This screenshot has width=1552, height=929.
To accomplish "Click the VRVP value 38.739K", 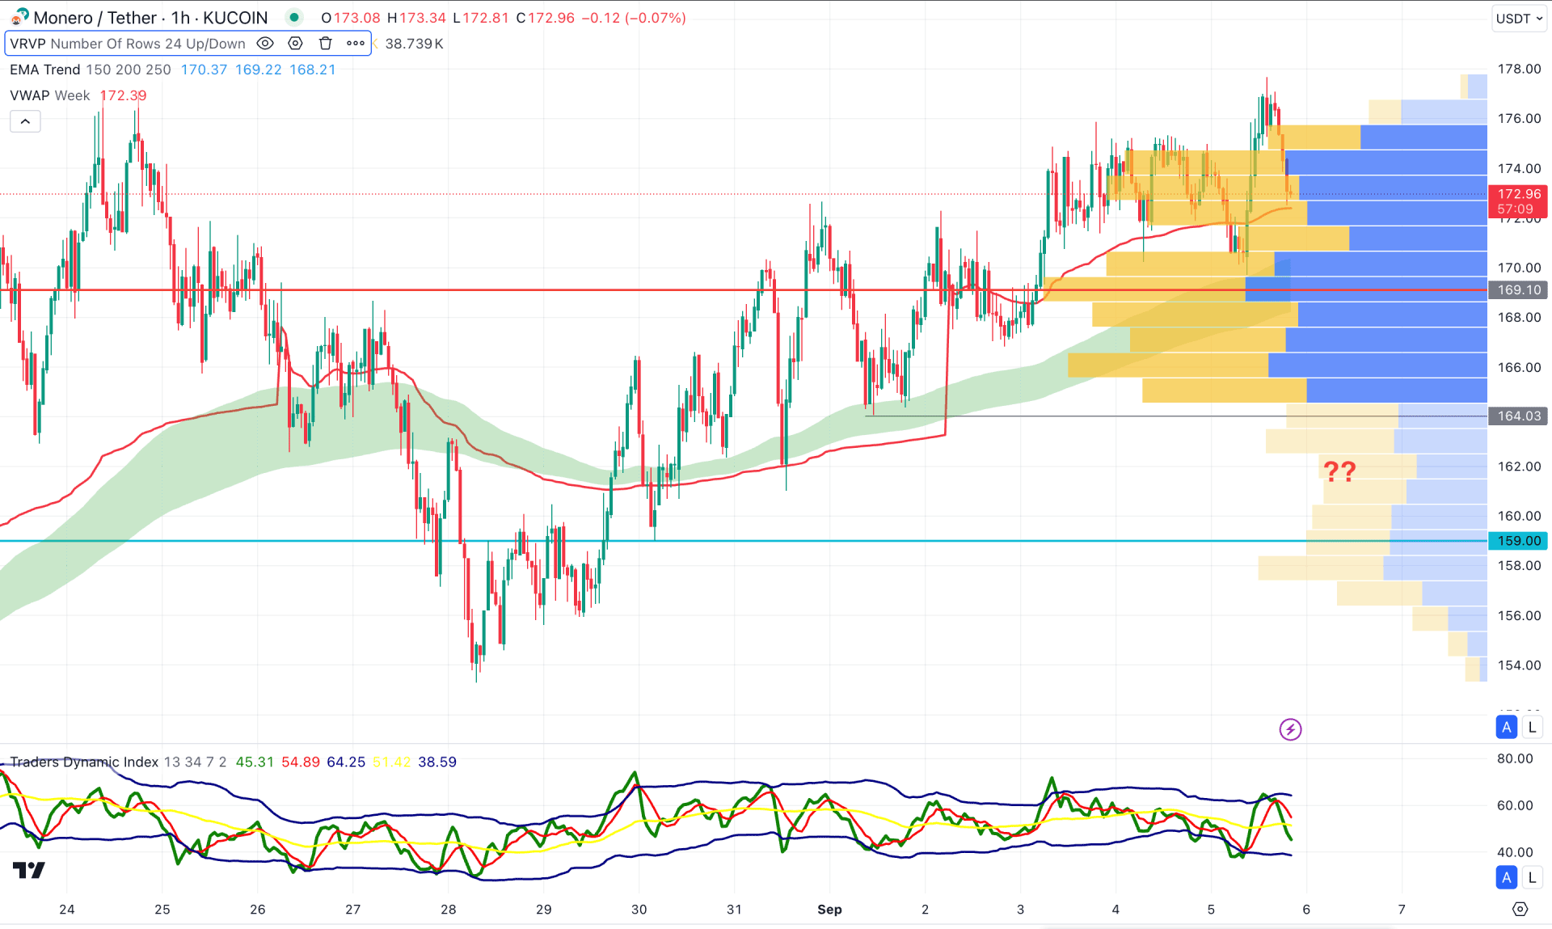I will coord(414,44).
